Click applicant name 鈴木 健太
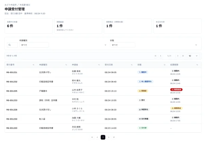This screenshot has height=143, width=206. point(76,81)
